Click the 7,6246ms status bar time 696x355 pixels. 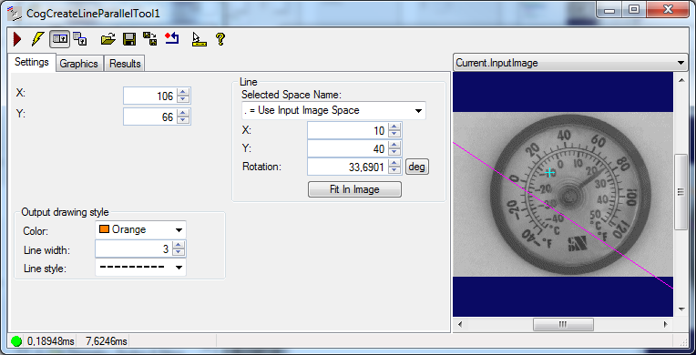pyautogui.click(x=106, y=341)
